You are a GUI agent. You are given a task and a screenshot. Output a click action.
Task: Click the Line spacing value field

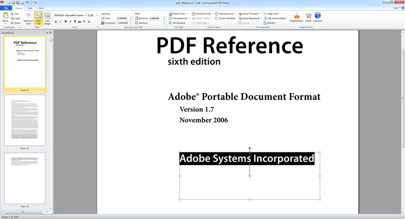click(x=121, y=19)
